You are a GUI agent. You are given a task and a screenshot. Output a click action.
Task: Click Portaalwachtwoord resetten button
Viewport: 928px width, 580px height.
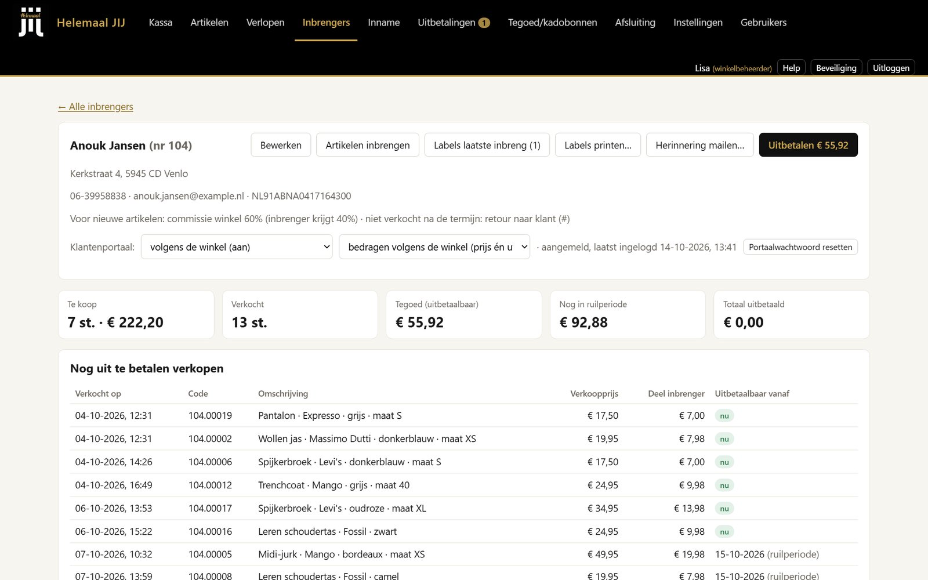click(x=800, y=247)
